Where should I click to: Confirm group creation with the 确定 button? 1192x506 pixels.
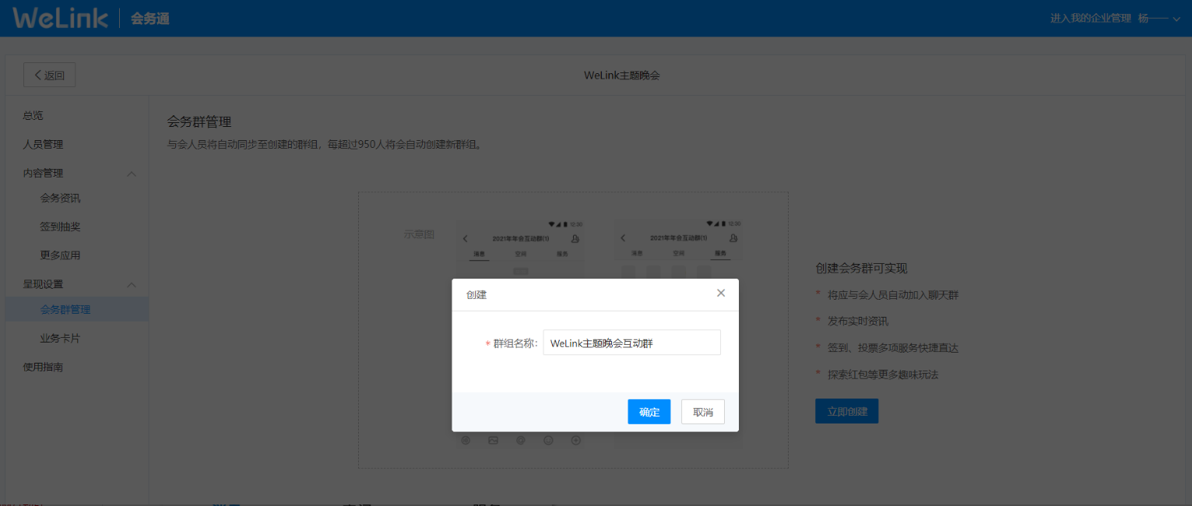(x=649, y=411)
